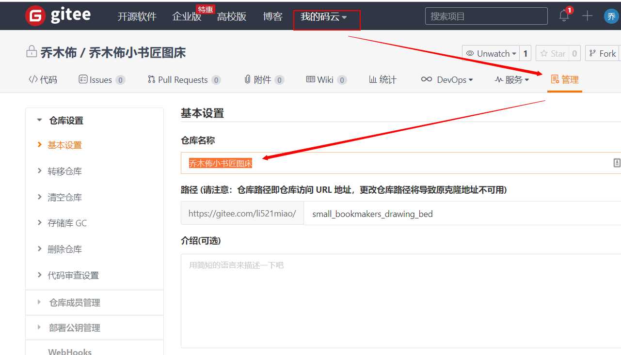Switch to the 统计 tab
The height and width of the screenshot is (355, 621).
tap(382, 80)
